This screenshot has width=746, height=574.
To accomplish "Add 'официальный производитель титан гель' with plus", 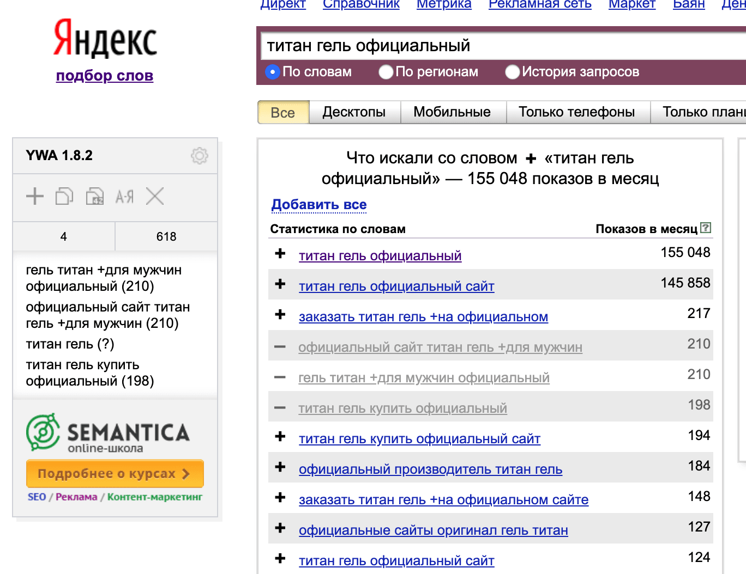I will (x=280, y=467).
